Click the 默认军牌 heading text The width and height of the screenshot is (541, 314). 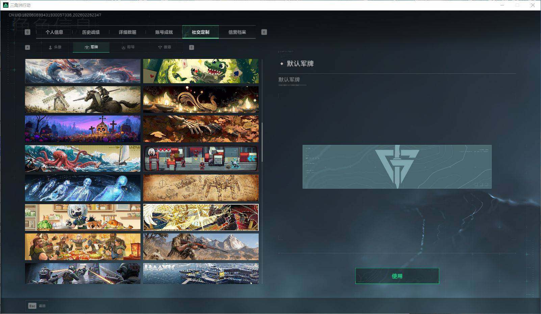[x=300, y=64]
